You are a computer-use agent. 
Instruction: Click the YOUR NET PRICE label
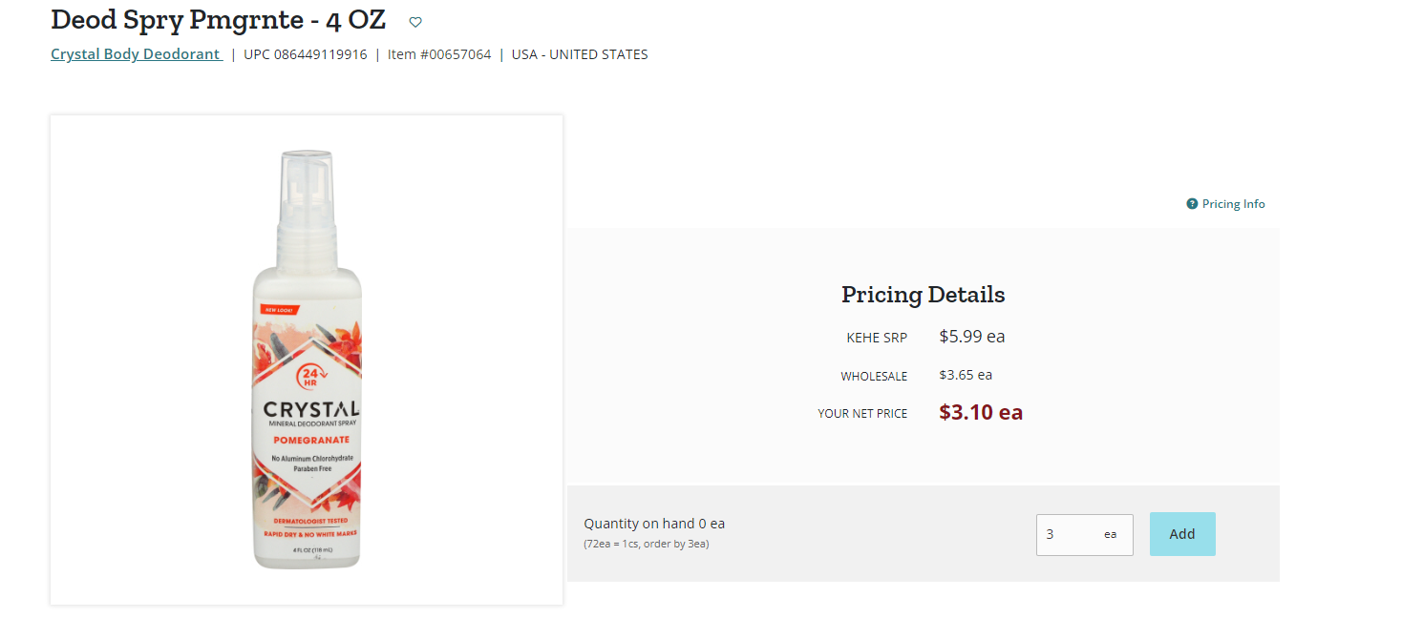click(862, 414)
